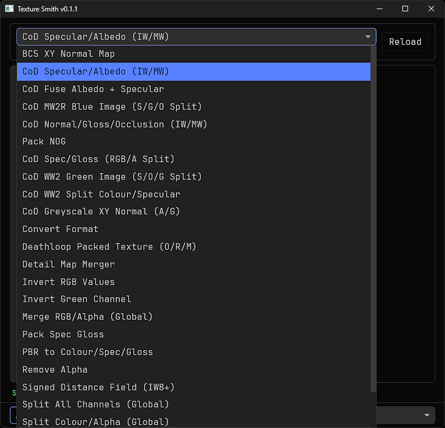Viewport: 445px width, 428px height.
Task: Choose PBR to Colour/Spec/Gloss
Action: pos(194,352)
